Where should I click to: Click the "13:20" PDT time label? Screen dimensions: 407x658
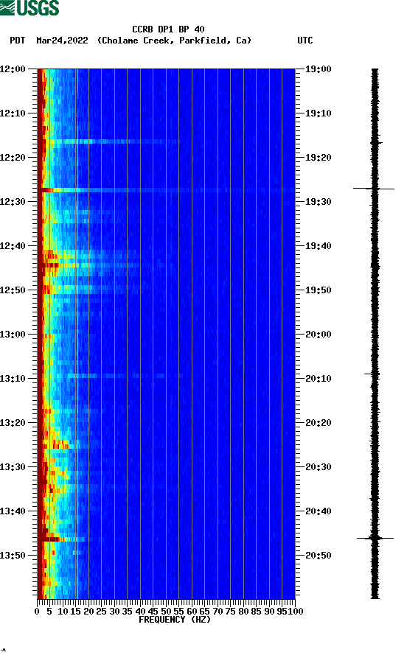click(13, 423)
